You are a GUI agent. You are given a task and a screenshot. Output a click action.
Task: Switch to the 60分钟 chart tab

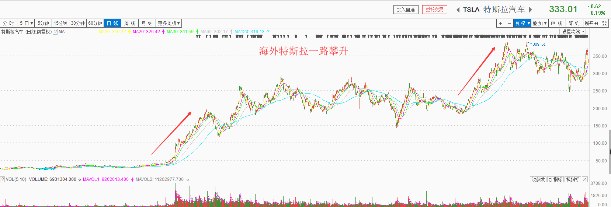[x=95, y=23]
